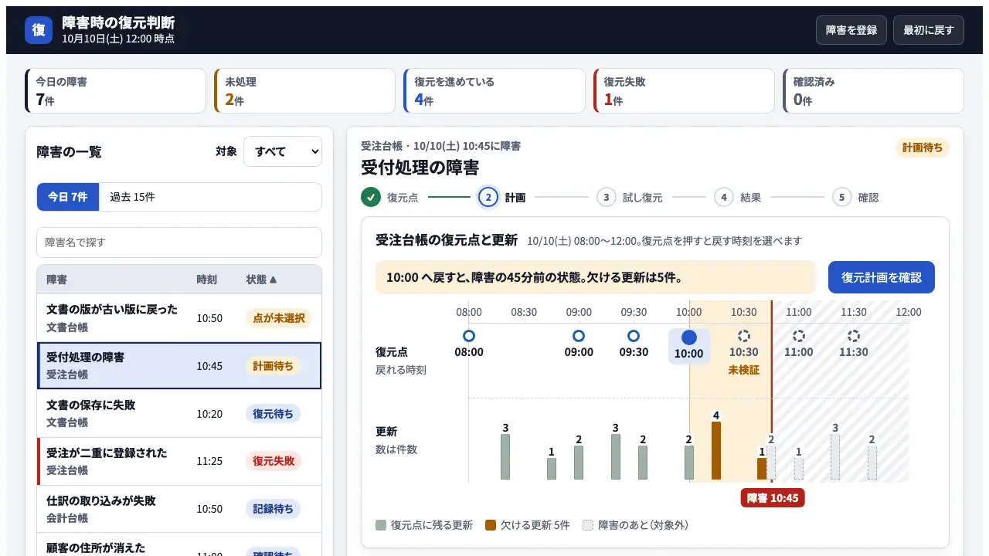Click the orange update bar labeled 4

click(x=716, y=451)
